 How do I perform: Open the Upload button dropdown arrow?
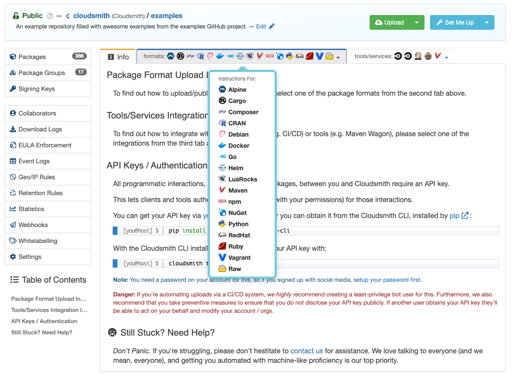416,22
